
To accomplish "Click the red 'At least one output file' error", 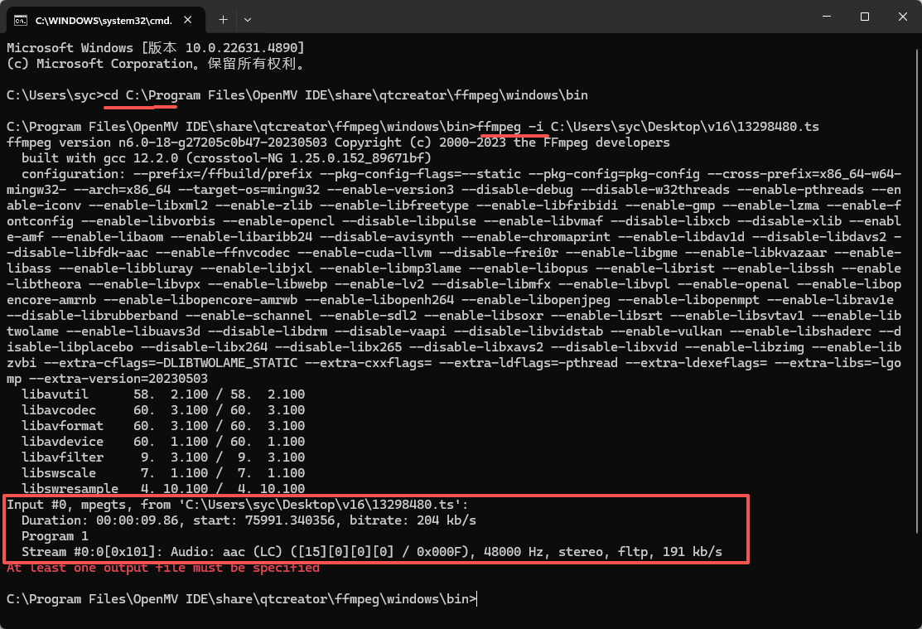I will 162,568.
